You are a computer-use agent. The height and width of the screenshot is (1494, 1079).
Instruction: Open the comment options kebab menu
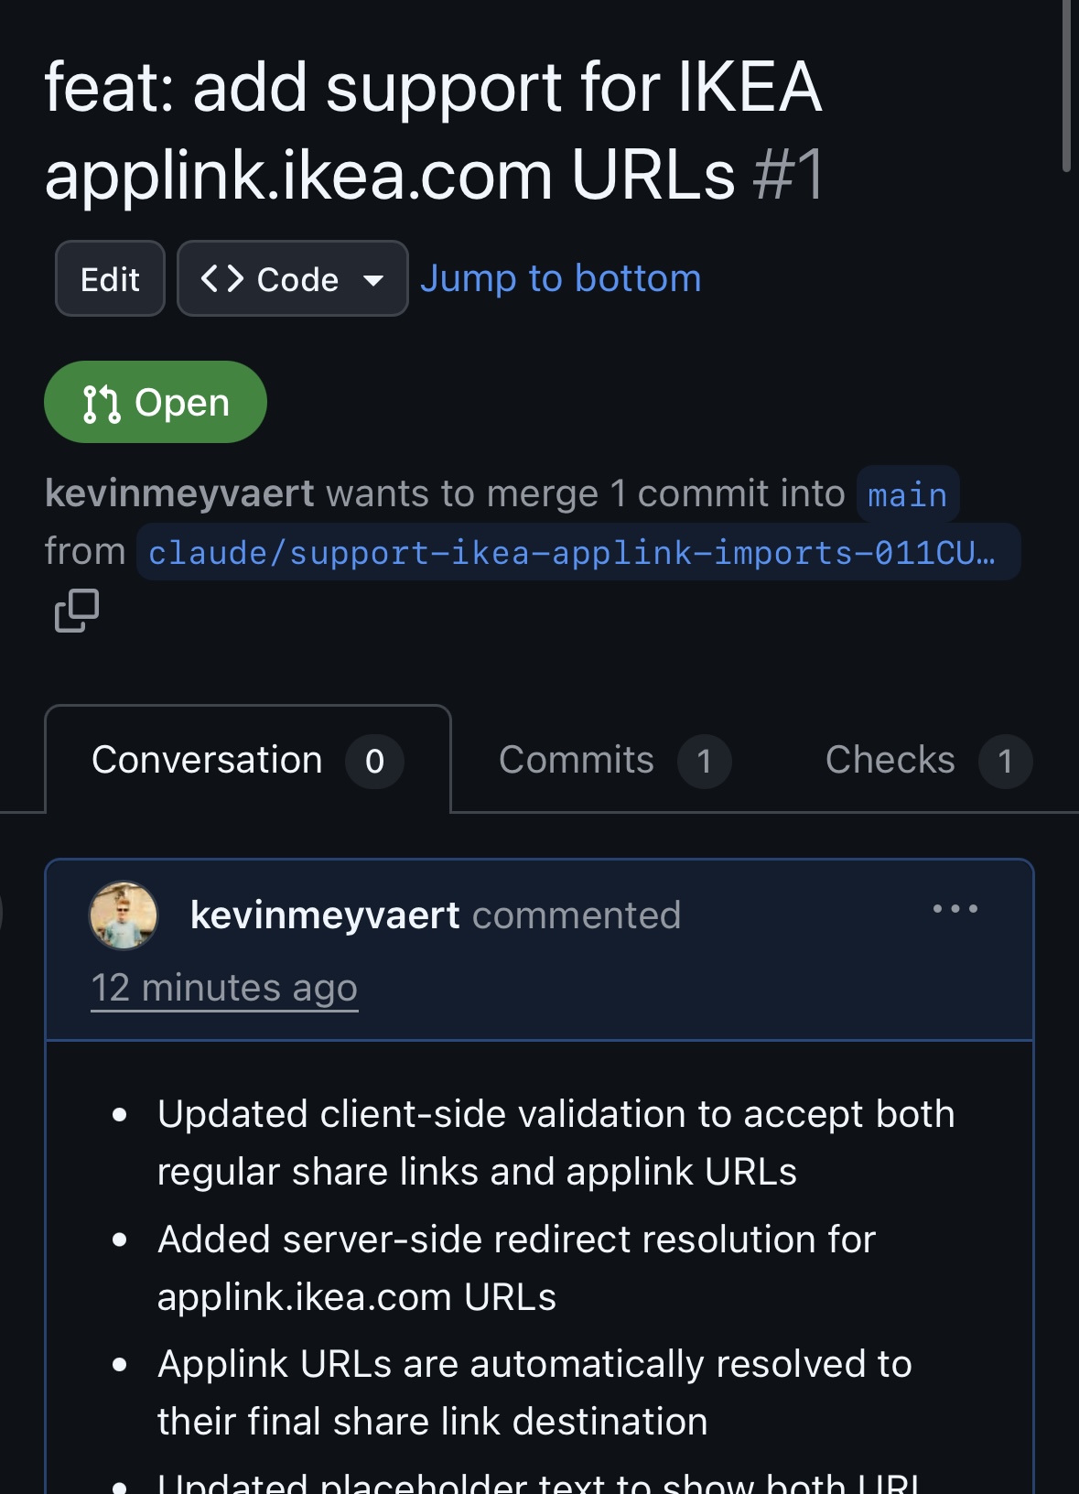(x=955, y=908)
